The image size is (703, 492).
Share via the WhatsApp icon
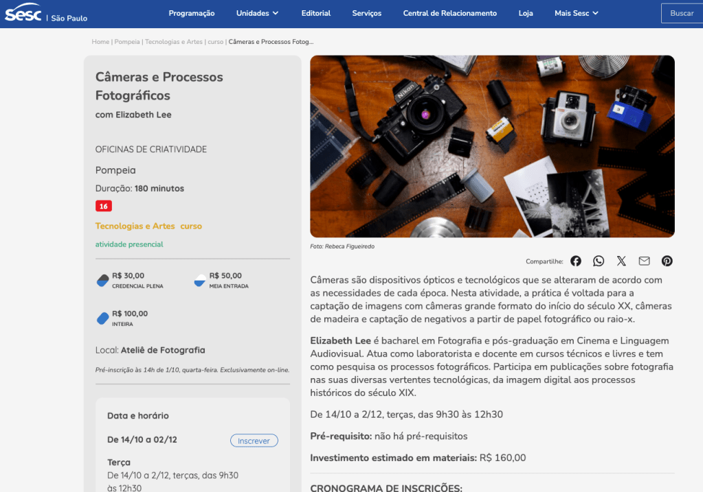(599, 261)
